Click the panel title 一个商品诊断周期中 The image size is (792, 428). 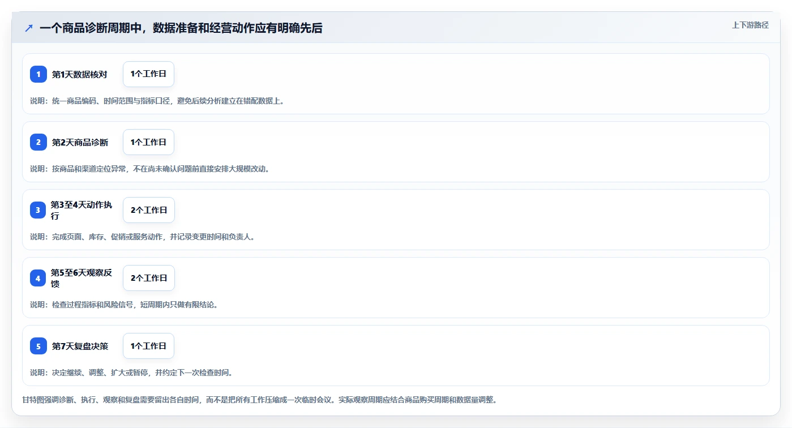pyautogui.click(x=181, y=28)
